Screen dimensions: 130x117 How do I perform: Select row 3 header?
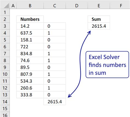click(5, 26)
